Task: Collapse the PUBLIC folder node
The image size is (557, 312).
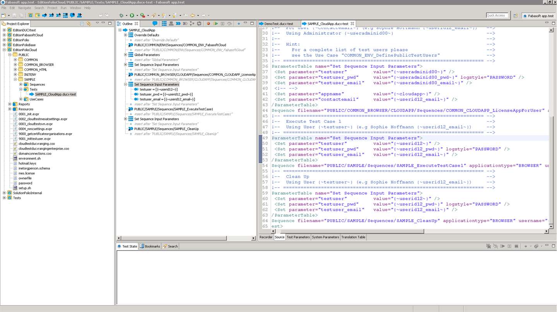Action: (10, 55)
